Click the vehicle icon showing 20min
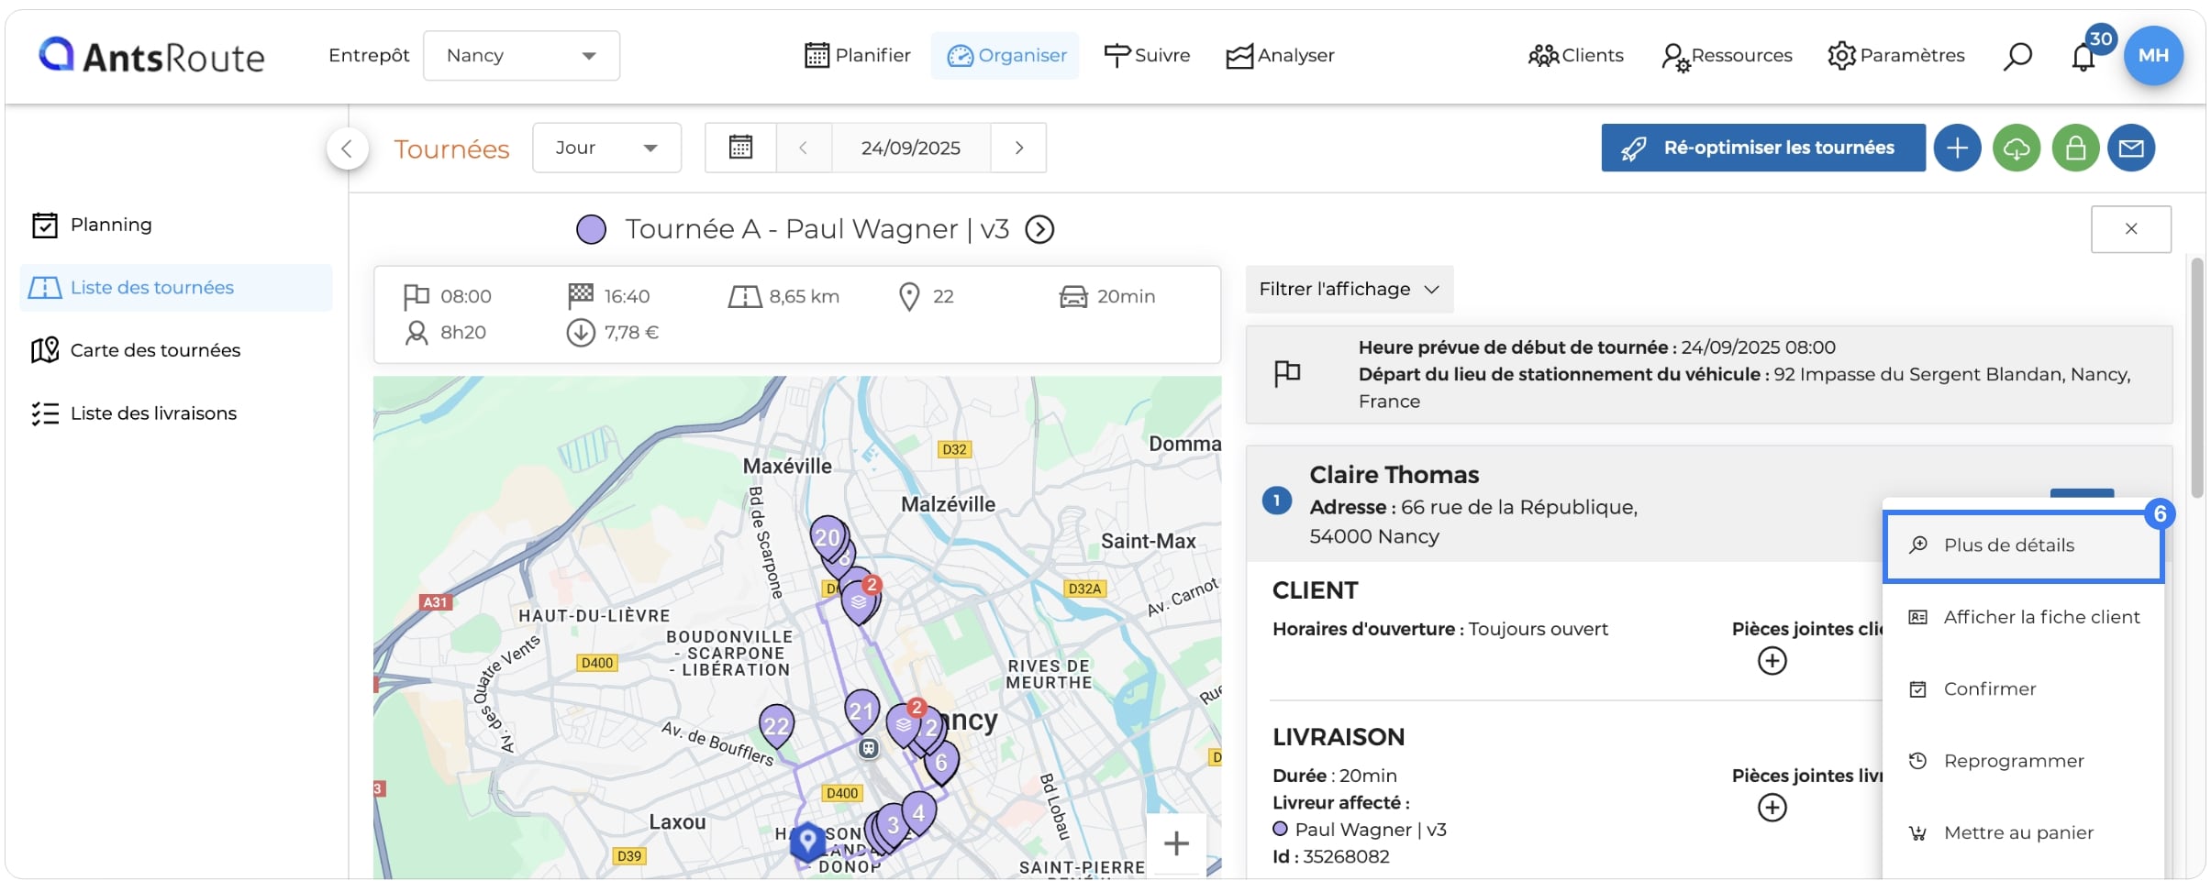2211x892 pixels. (1073, 297)
